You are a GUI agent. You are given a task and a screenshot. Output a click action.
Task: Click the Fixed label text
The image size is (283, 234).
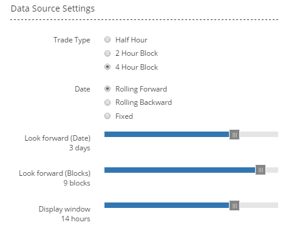(124, 116)
